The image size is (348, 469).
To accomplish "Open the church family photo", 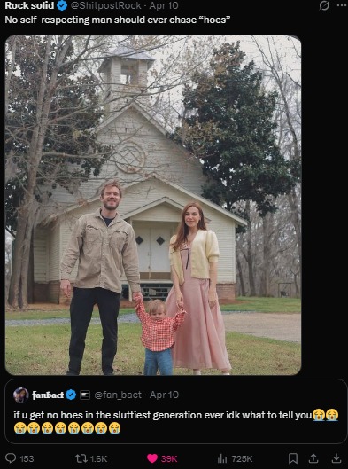I will (153, 205).
